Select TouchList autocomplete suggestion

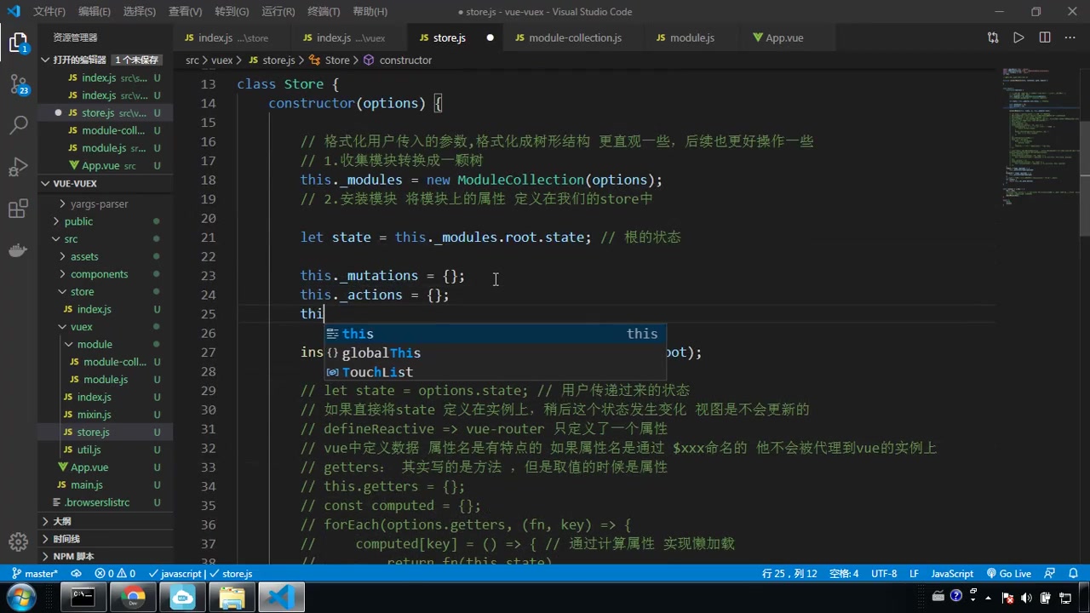(494, 372)
